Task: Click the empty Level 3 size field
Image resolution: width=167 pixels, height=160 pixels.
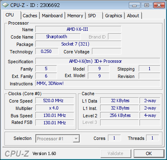Action: pos(119,123)
